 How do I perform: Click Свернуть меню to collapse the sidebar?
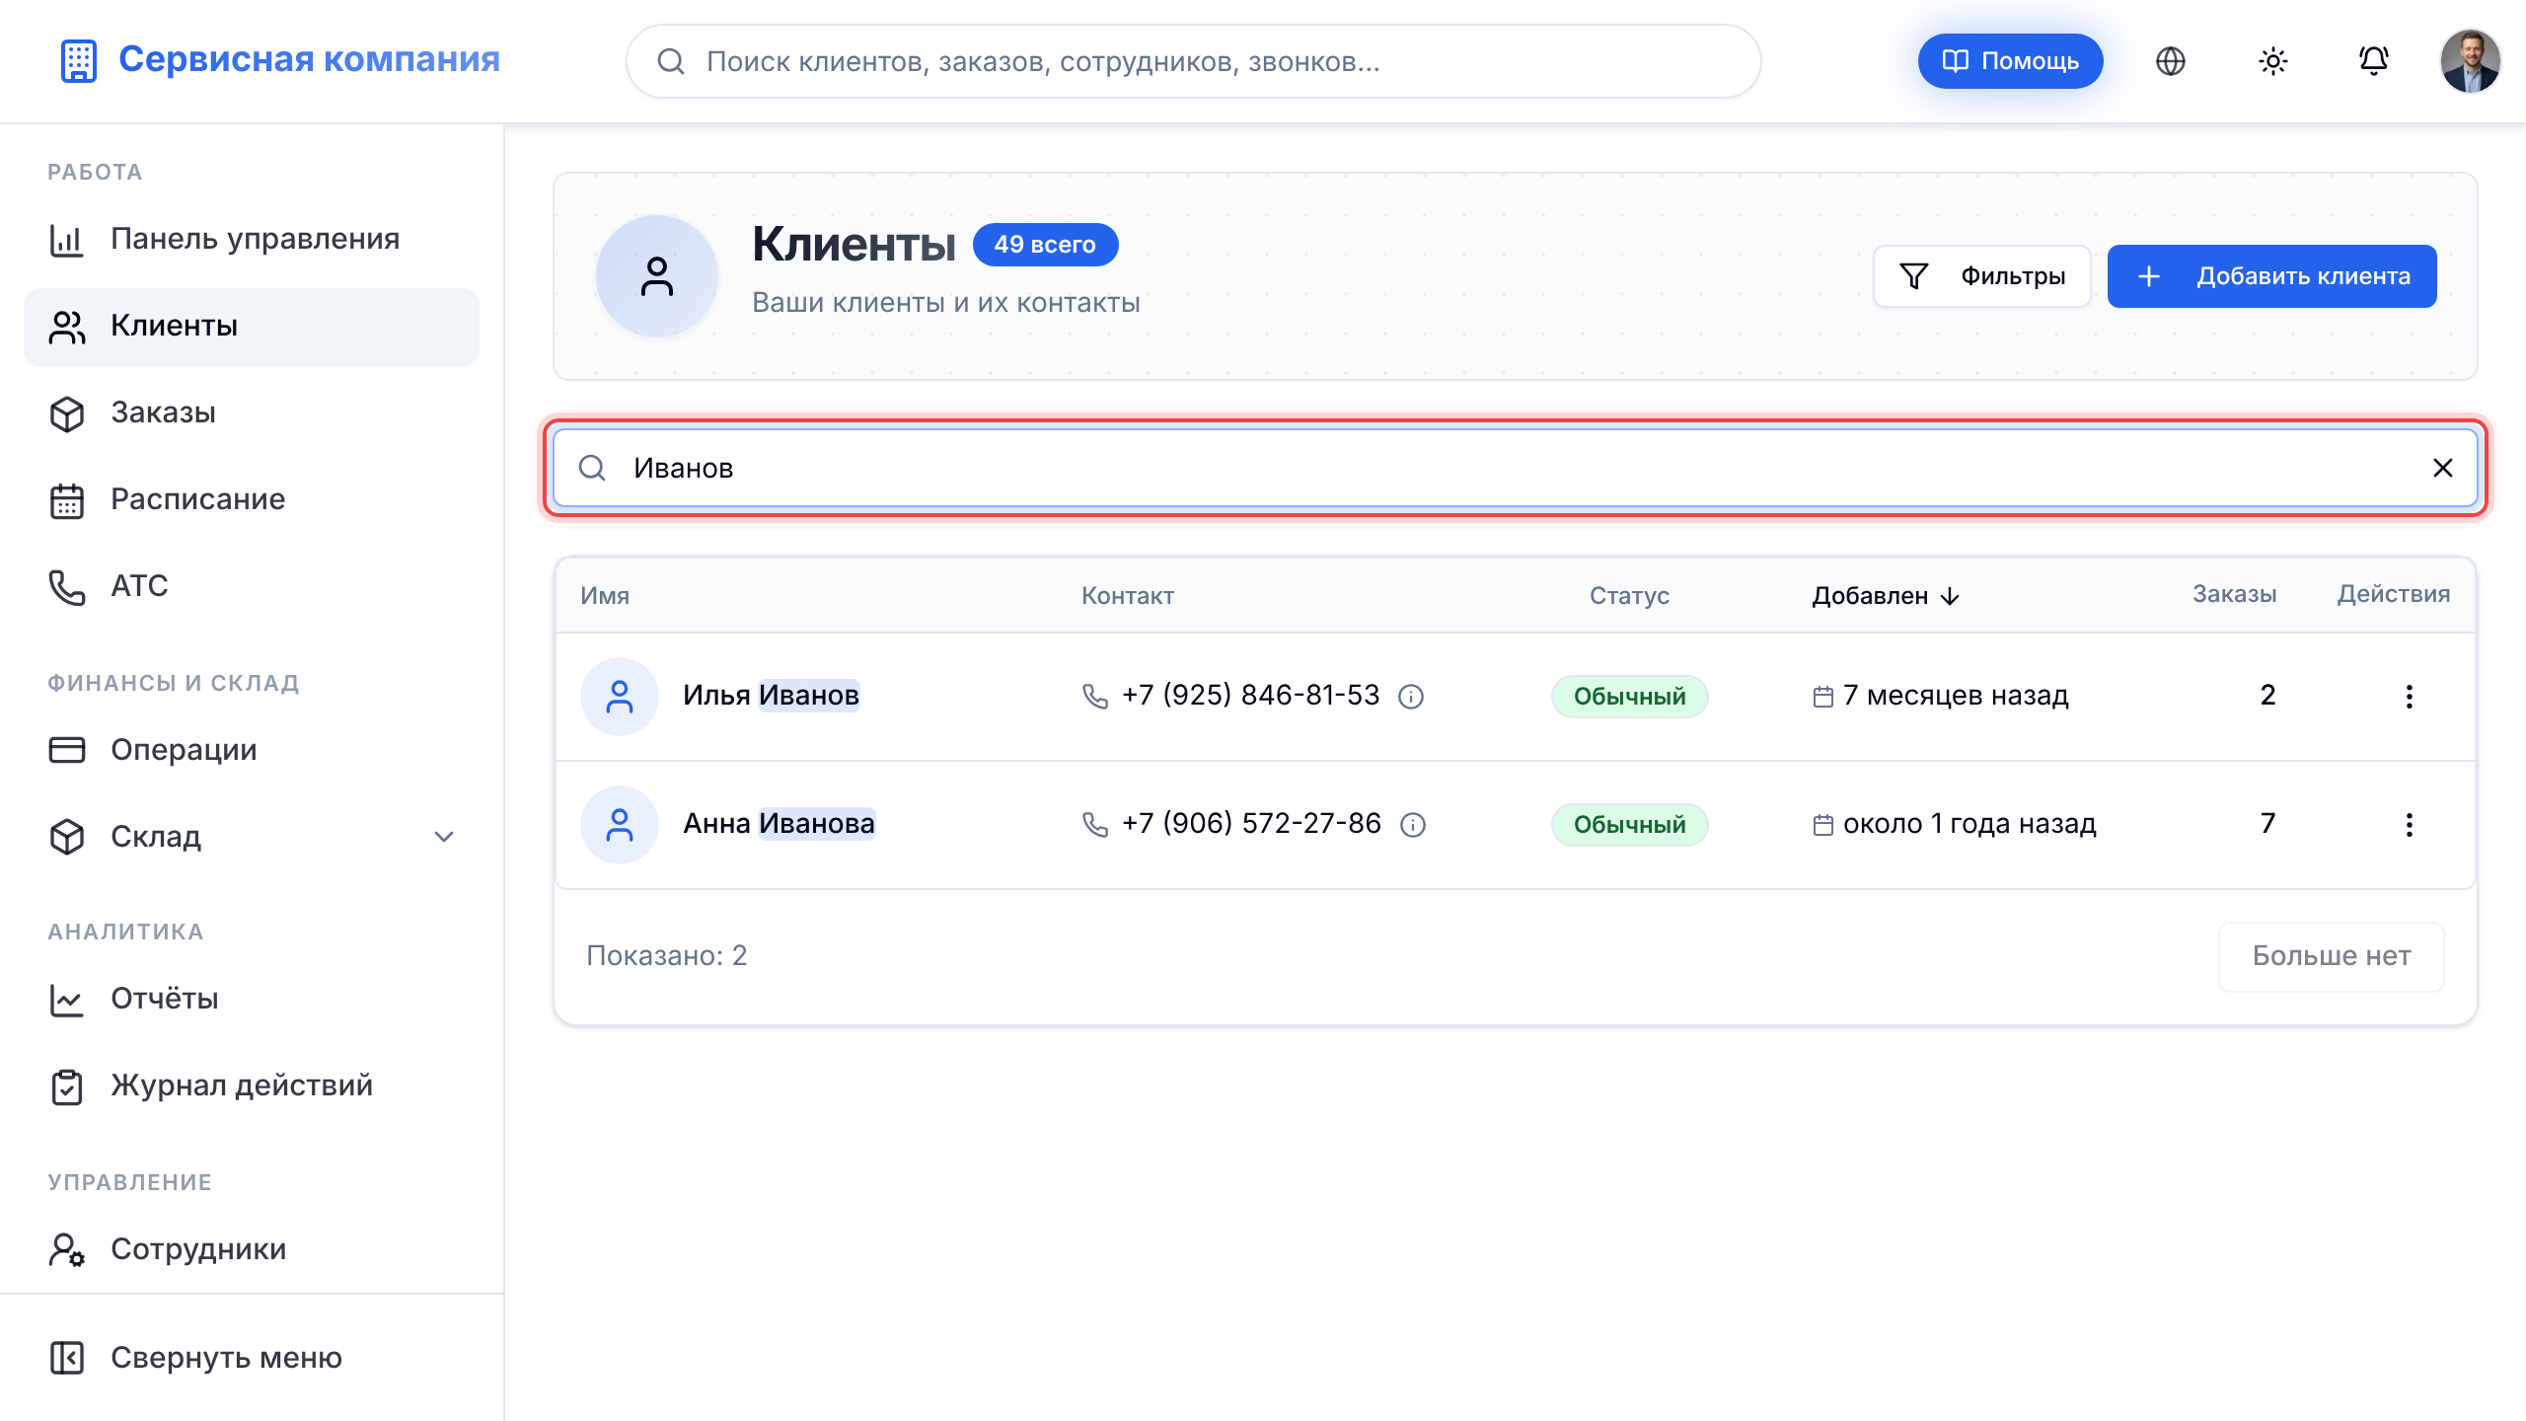pyautogui.click(x=252, y=1359)
